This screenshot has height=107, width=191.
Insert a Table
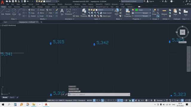[x=76, y=16]
